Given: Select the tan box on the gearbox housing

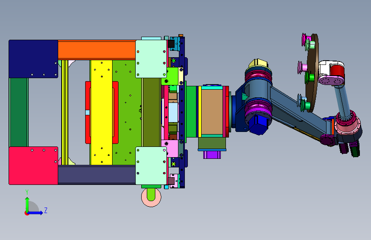Looking at the screenshot, I should (x=212, y=112).
